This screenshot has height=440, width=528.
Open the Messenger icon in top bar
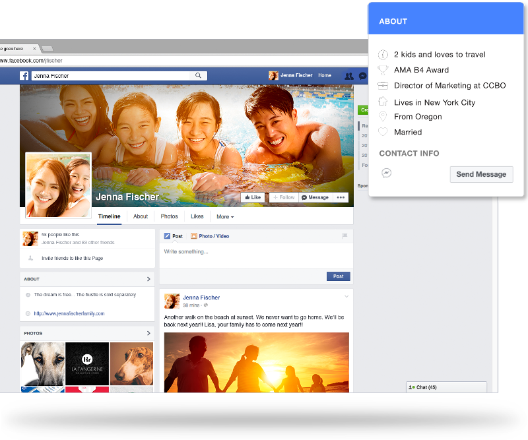pyautogui.click(x=362, y=76)
